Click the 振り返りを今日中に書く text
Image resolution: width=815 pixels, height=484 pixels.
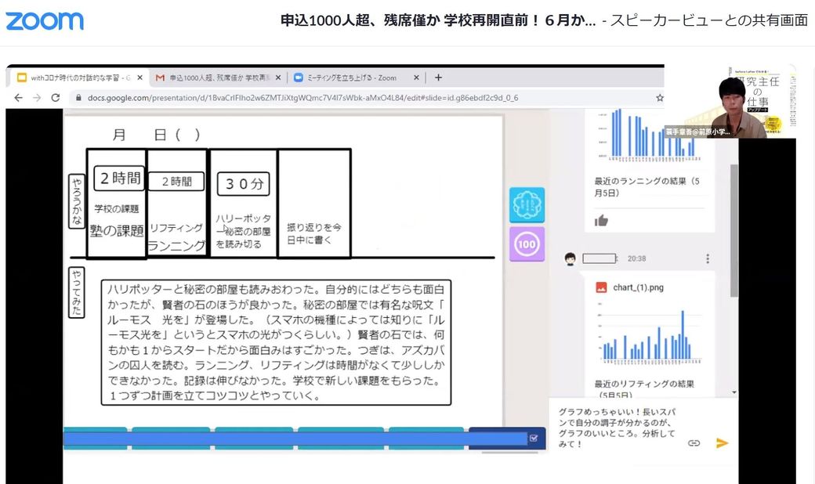tap(314, 233)
